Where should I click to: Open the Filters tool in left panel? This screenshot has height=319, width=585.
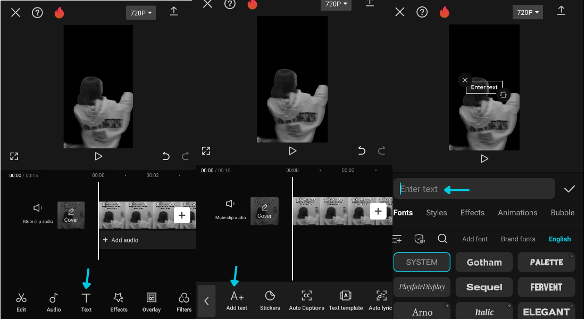click(184, 302)
